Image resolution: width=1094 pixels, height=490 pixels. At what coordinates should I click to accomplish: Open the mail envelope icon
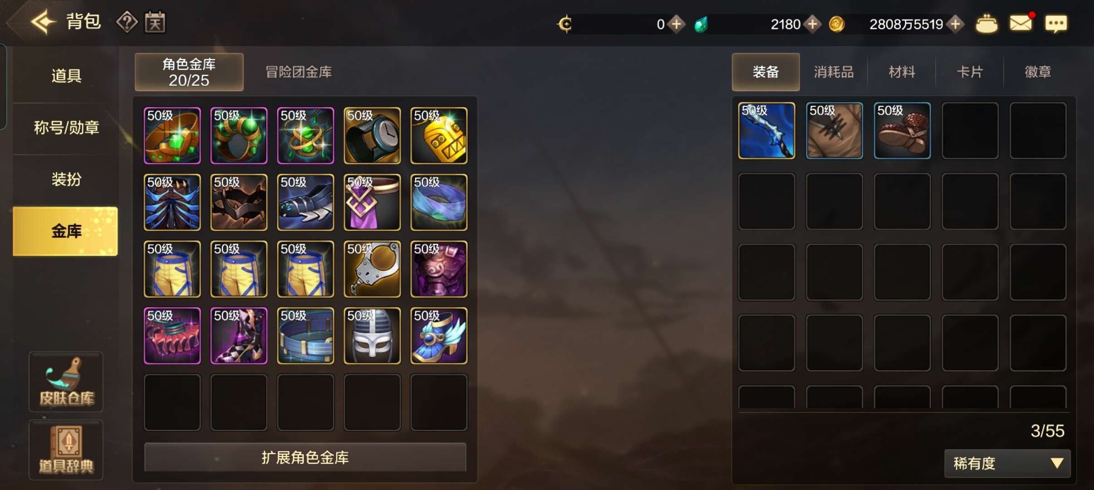pyautogui.click(x=1021, y=23)
